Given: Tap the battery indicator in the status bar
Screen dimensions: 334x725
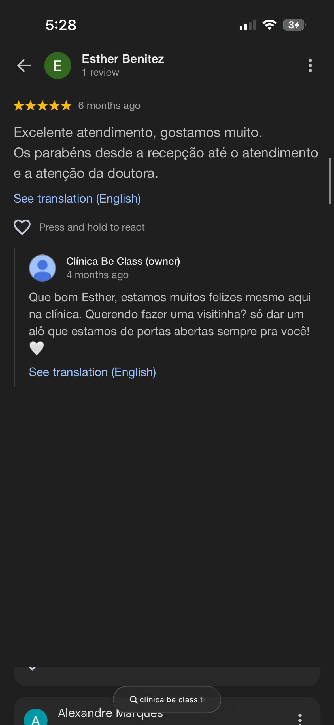Looking at the screenshot, I should (294, 25).
